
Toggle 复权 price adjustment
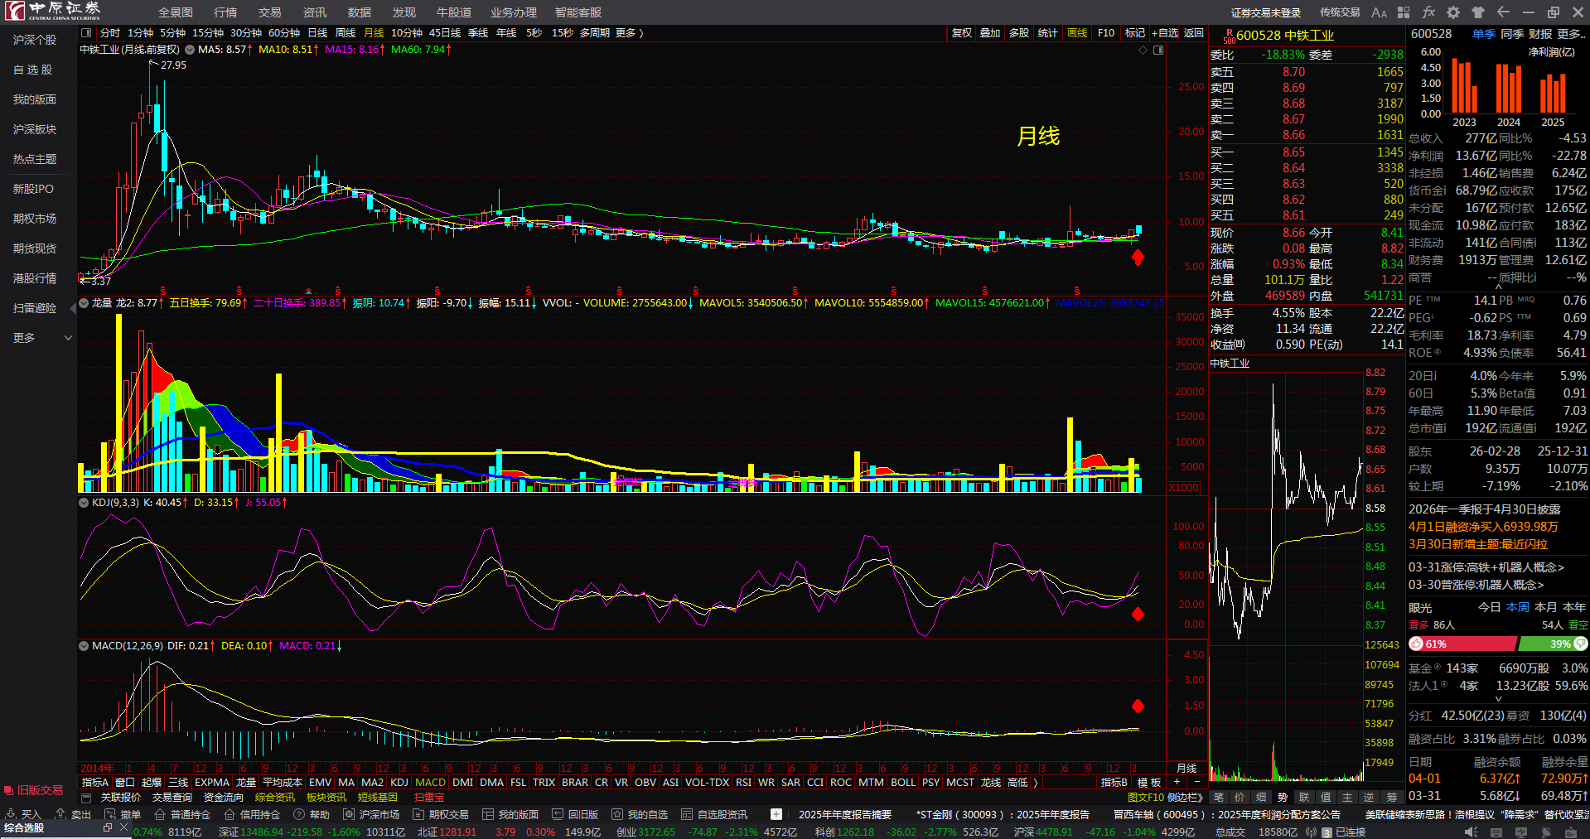tap(961, 33)
